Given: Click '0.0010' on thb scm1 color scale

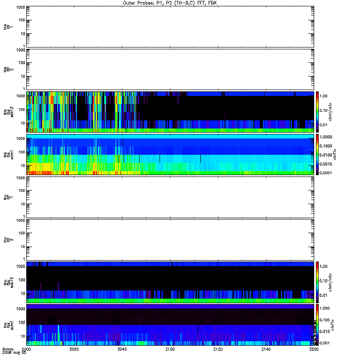Looking at the screenshot, I should (326, 164).
